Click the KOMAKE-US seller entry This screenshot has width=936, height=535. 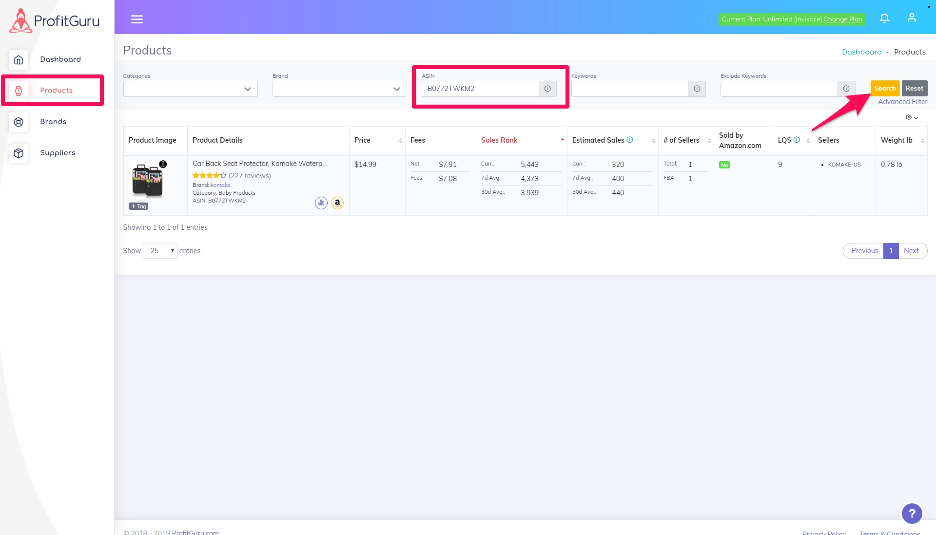pos(844,165)
